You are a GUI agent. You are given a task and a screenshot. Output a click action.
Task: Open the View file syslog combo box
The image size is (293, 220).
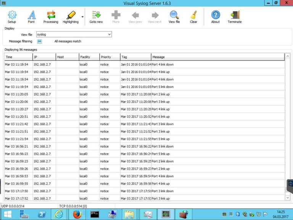[x=74, y=34]
